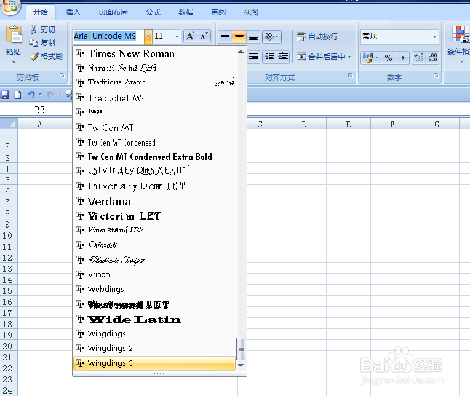Screen dimensions: 470x396
Task: Open number format 常规 dropdown
Action: (434, 36)
